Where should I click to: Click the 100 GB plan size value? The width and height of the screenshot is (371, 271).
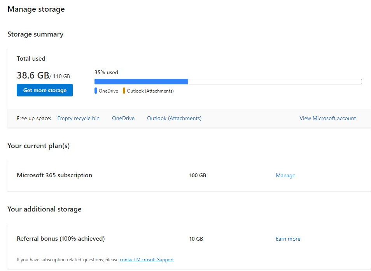pos(198,175)
